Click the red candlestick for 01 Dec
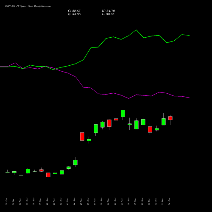The image size is (212, 212). point(150,129)
